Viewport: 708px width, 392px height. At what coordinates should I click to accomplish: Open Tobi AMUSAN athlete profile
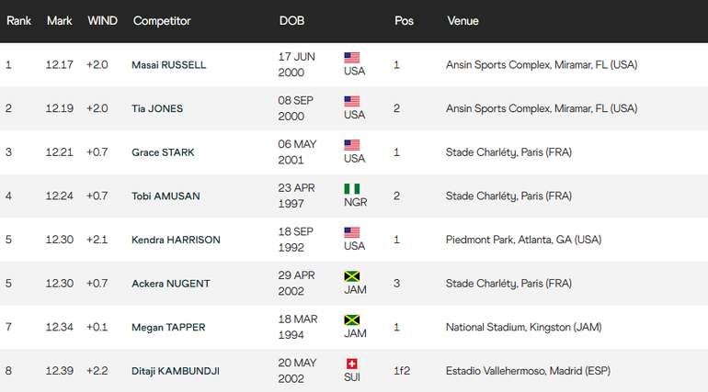click(166, 196)
